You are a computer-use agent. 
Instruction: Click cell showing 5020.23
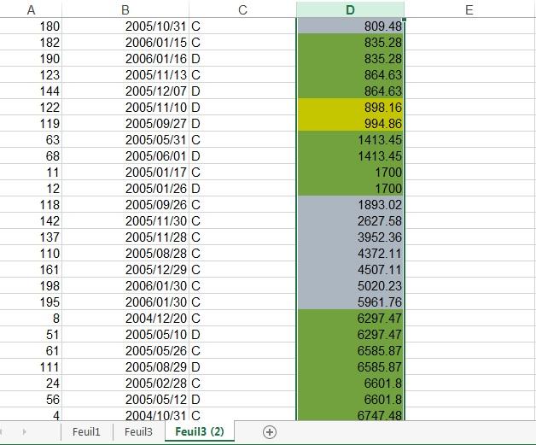[350, 285]
